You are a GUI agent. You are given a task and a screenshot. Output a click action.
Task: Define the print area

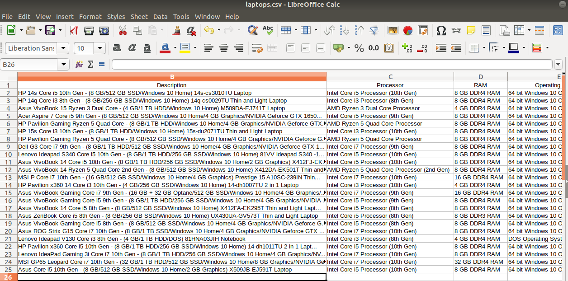[x=505, y=30]
